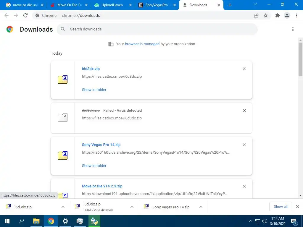The image size is (303, 227).
Task: Click the scrollbar down arrow
Action: click(300, 196)
